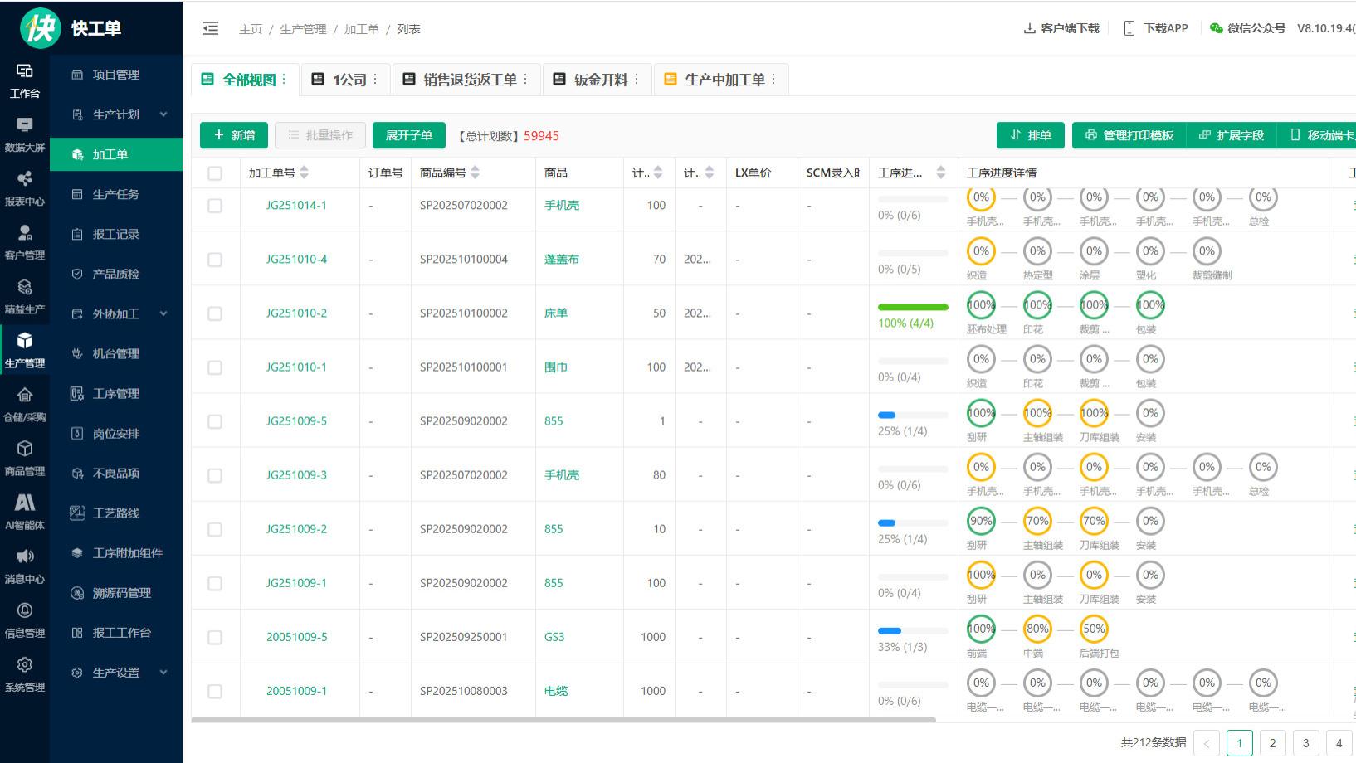Select the checkbox for order 20051009-5
This screenshot has width=1356, height=763.
point(215,637)
